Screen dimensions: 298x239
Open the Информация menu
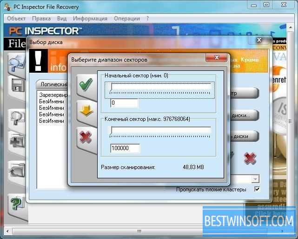point(90,19)
